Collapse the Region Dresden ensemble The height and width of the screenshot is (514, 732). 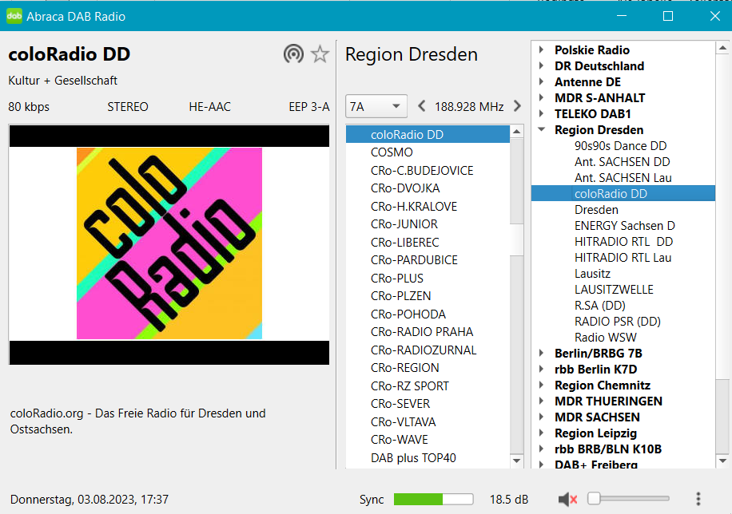coord(541,130)
